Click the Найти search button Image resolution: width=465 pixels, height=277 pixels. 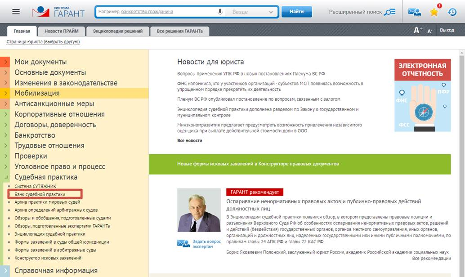296,12
